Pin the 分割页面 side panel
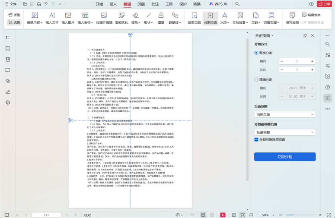The height and width of the screenshot is (218, 335). [x=305, y=35]
